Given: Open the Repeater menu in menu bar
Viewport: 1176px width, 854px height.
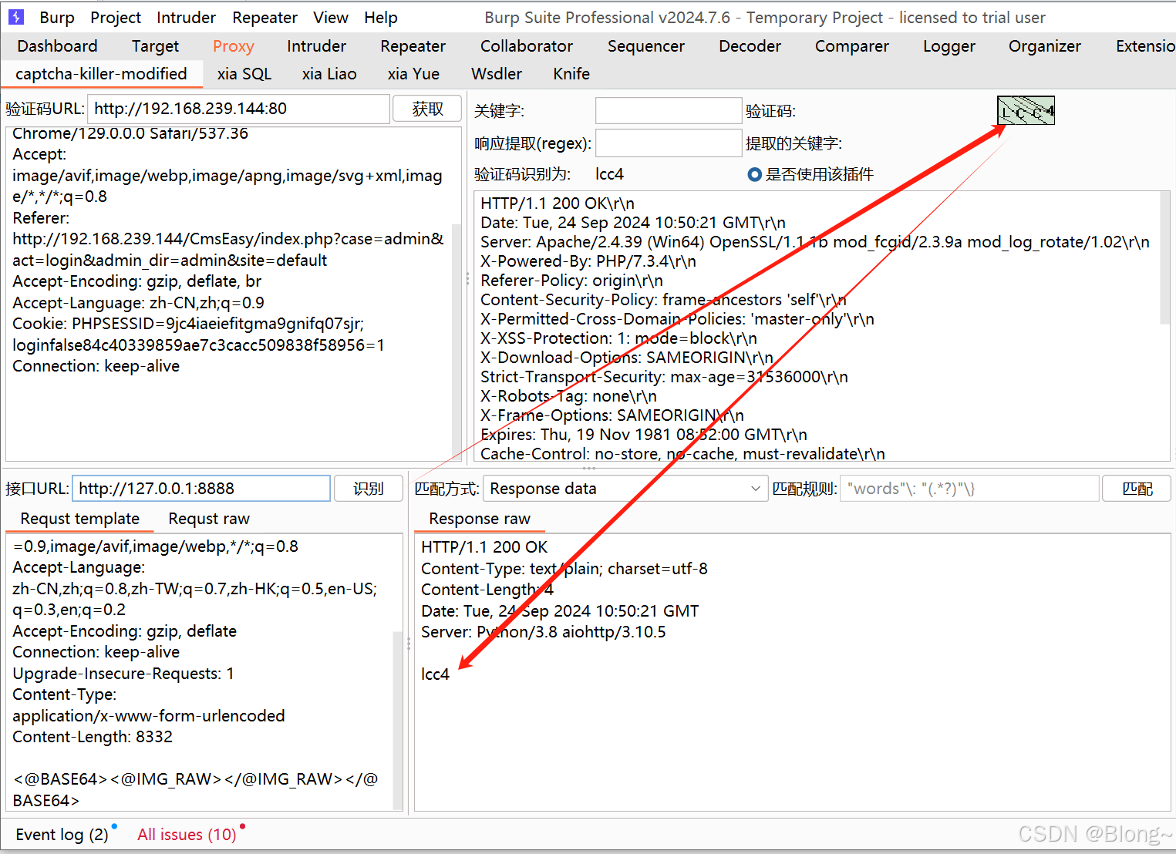Looking at the screenshot, I should (265, 17).
